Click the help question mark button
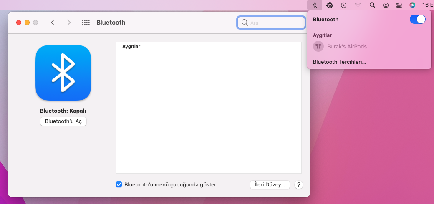 point(299,185)
